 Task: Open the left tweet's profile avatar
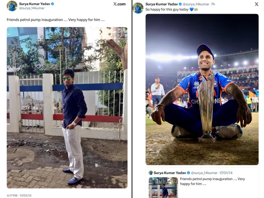pyautogui.click(x=12, y=6)
